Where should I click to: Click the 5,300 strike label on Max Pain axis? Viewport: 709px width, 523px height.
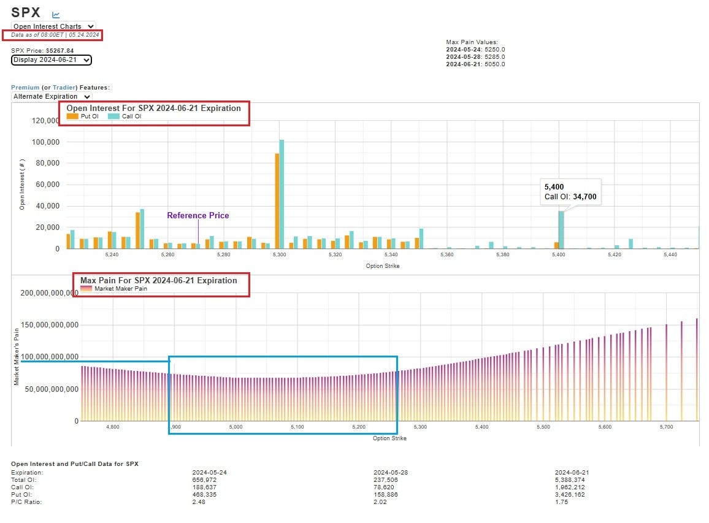[420, 427]
